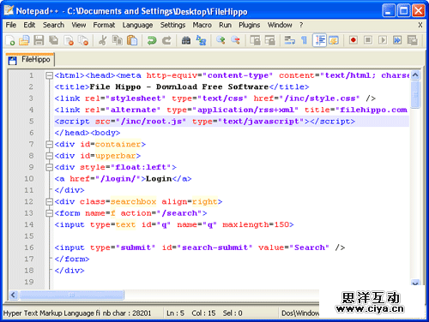429x322 pixels.
Task: Collapse the float:left div fold on line 9
Action: point(50,167)
